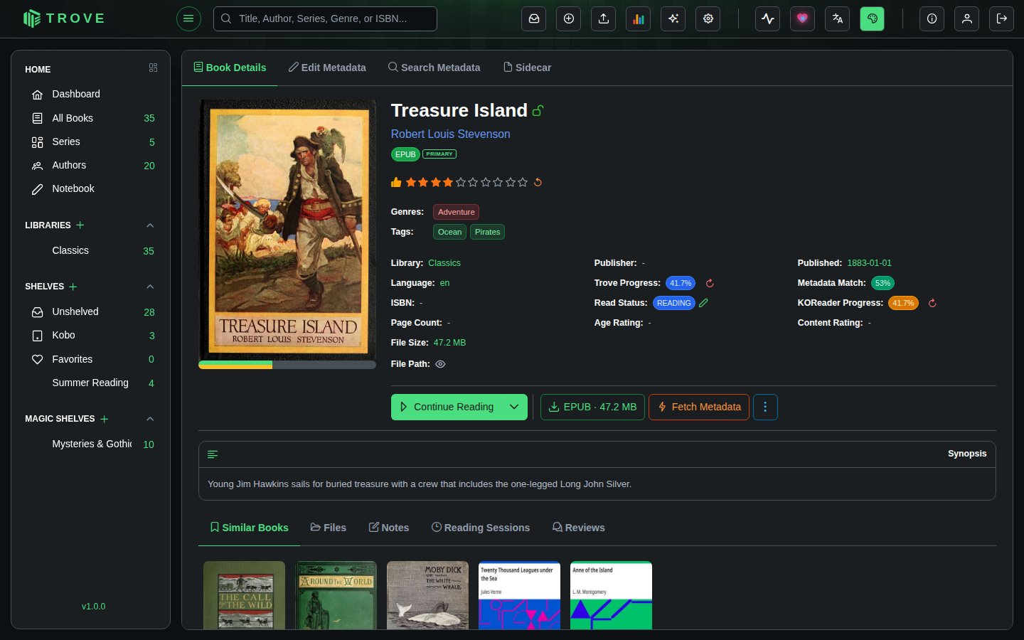
Task: Open the language translate icon
Action: [x=838, y=18]
